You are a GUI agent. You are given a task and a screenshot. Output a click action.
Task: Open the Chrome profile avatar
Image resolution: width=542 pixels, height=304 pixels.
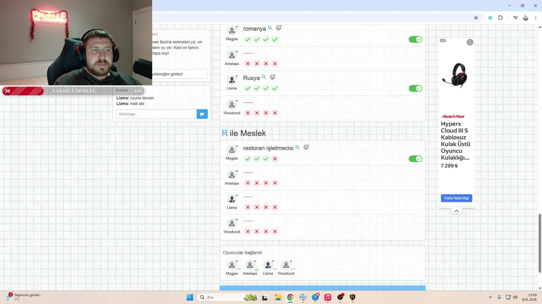tap(525, 18)
